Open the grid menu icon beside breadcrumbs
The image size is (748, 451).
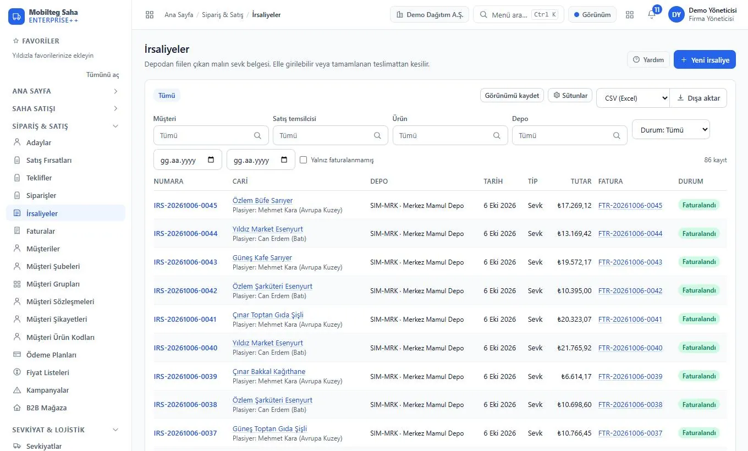click(150, 15)
